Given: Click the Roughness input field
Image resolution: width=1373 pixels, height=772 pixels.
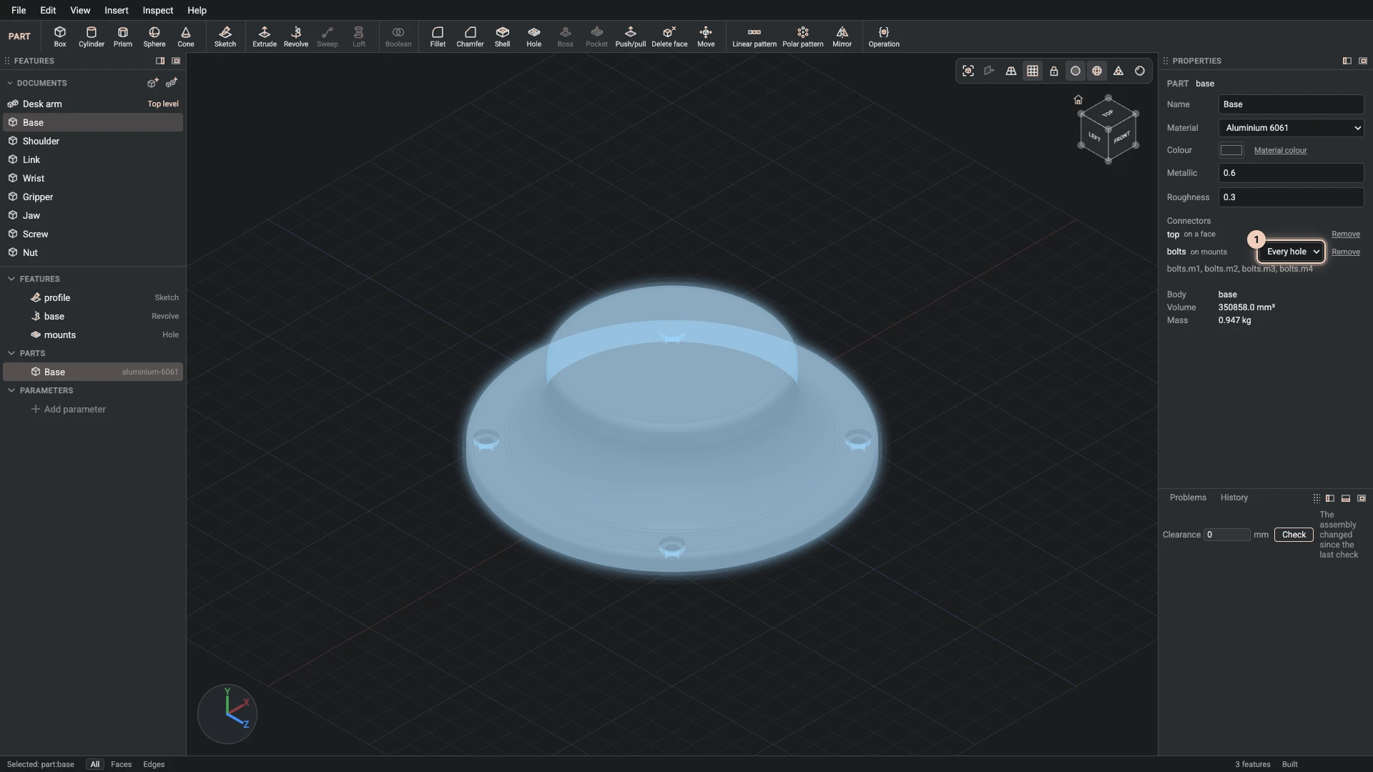Looking at the screenshot, I should (1291, 197).
